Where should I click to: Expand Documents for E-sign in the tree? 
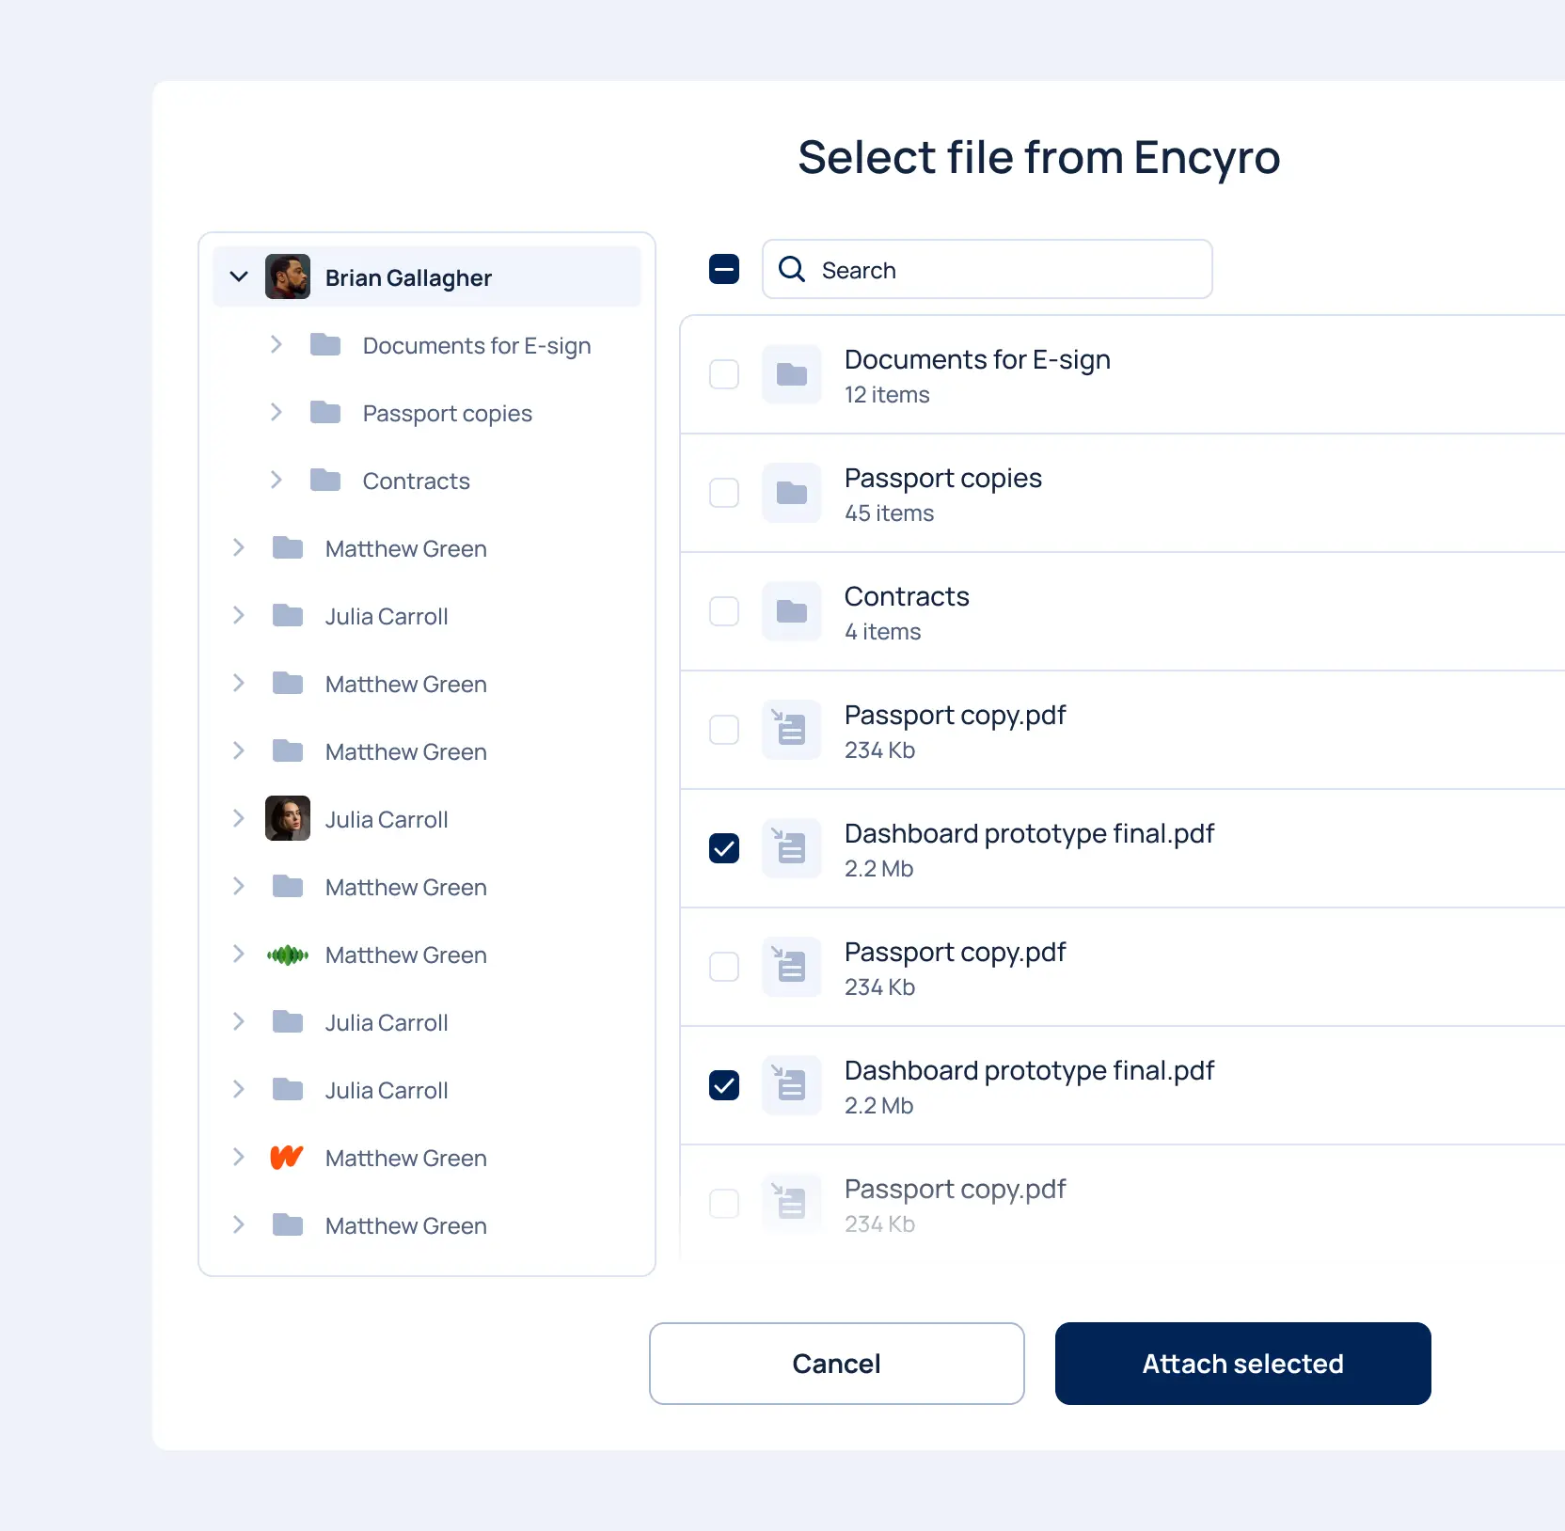click(277, 344)
